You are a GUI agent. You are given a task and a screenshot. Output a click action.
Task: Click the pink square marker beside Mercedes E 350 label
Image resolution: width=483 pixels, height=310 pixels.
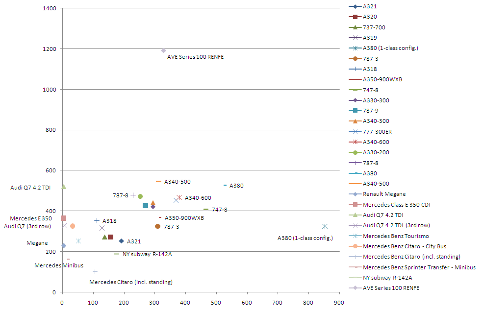pos(64,218)
